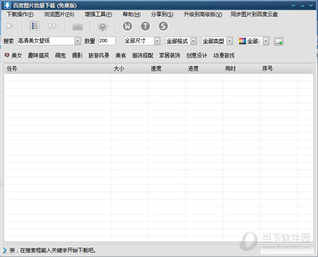Open the 增强工具(P) menu
This screenshot has width=318, height=257.
click(99, 14)
